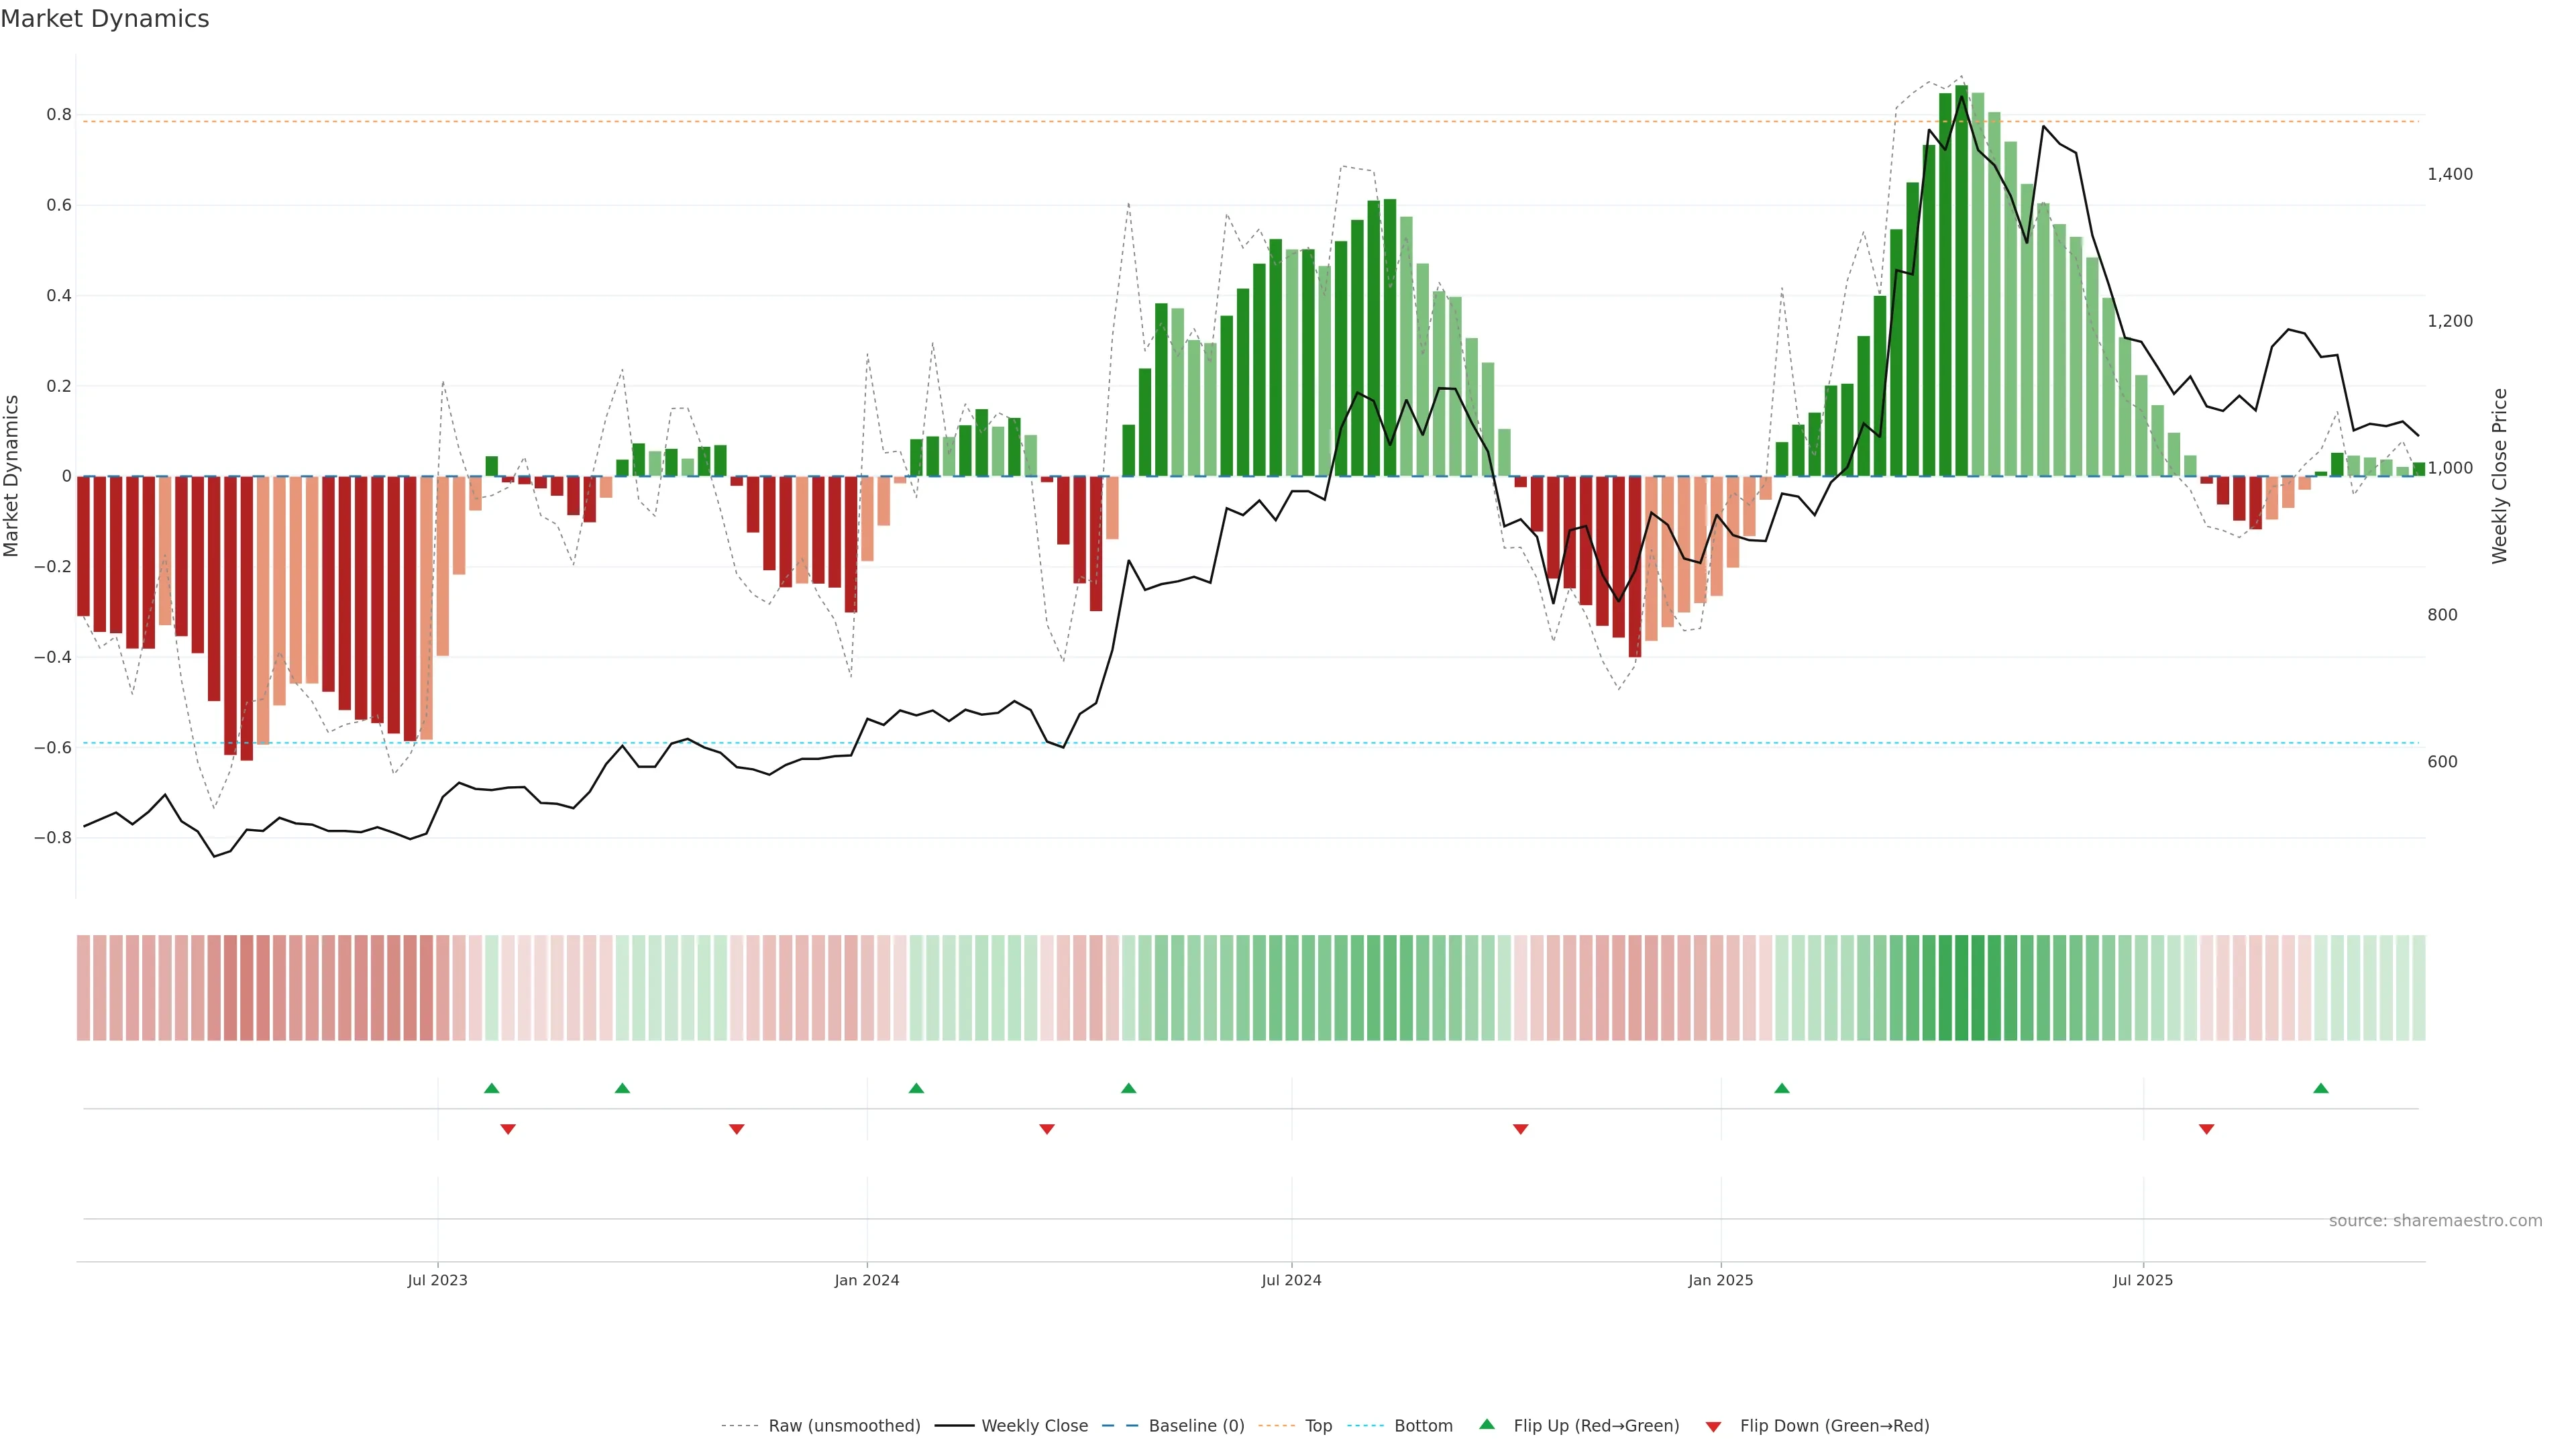Hide the Top threshold legend series
2576x1449 pixels.
(1318, 1426)
